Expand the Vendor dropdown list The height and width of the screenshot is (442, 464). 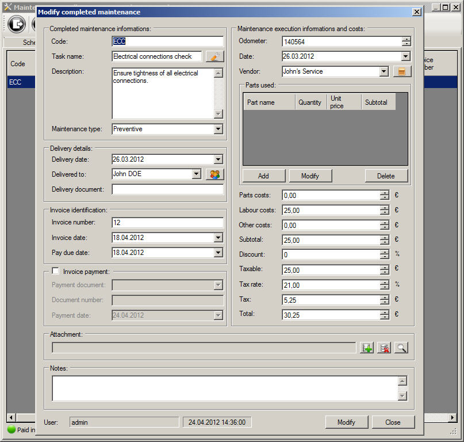[x=384, y=71]
